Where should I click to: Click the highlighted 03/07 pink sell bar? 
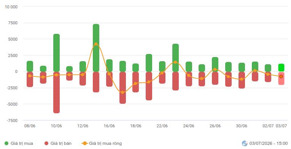tap(281, 78)
